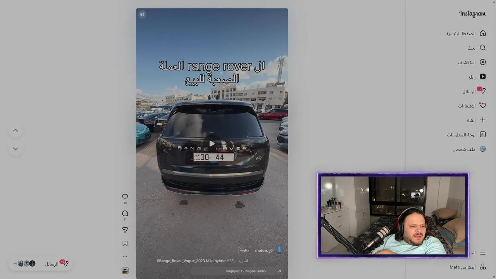
Task: Open Messages (الرسائل) in the right sidebar
Action: pyautogui.click(x=474, y=91)
